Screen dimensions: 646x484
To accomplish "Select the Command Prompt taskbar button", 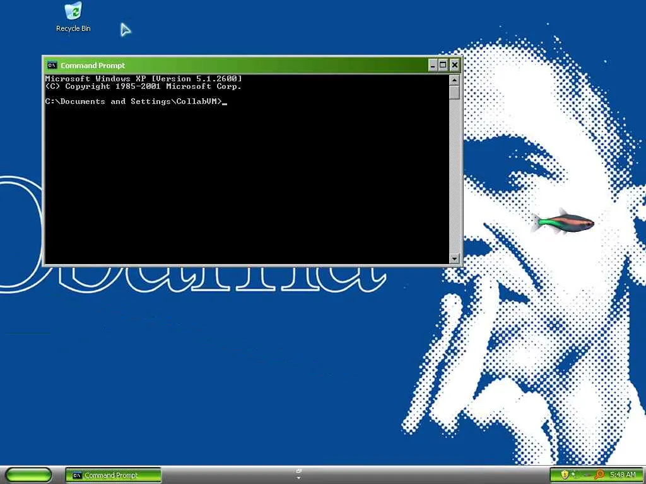I will [x=114, y=475].
